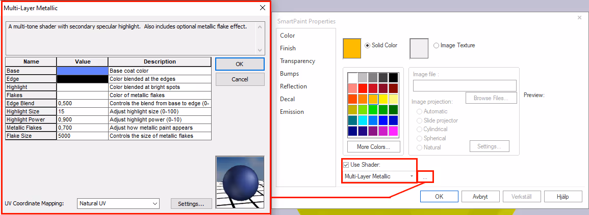Toggle the Use Shader checkbox
The image size is (589, 215).
click(346, 165)
